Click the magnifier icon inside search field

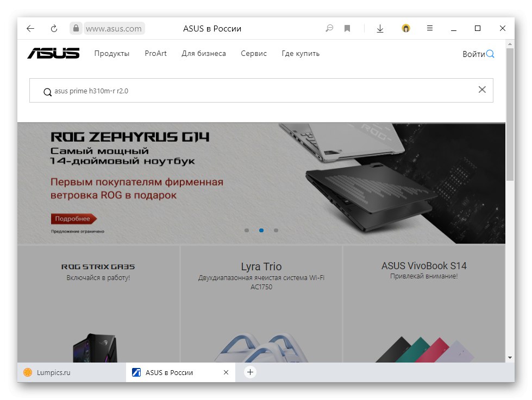(47, 92)
